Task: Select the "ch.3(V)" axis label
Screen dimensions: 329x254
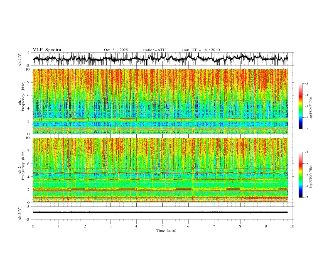Action: (x=20, y=213)
